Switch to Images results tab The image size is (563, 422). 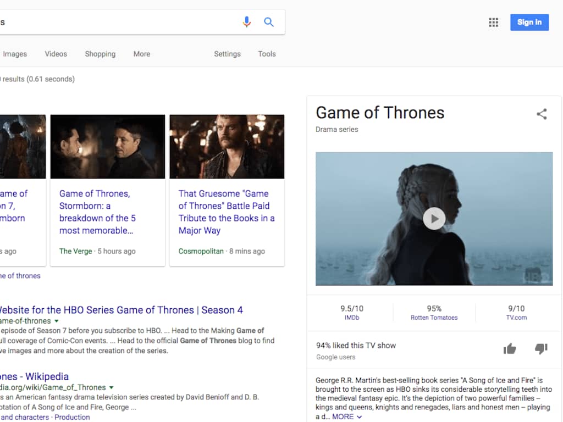point(15,54)
